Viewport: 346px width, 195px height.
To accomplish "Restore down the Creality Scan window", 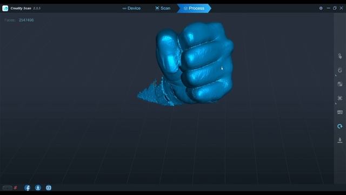I will tap(335, 8).
